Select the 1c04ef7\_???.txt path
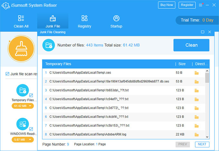Screen dimensions: 219x151 [x=89, y=99]
